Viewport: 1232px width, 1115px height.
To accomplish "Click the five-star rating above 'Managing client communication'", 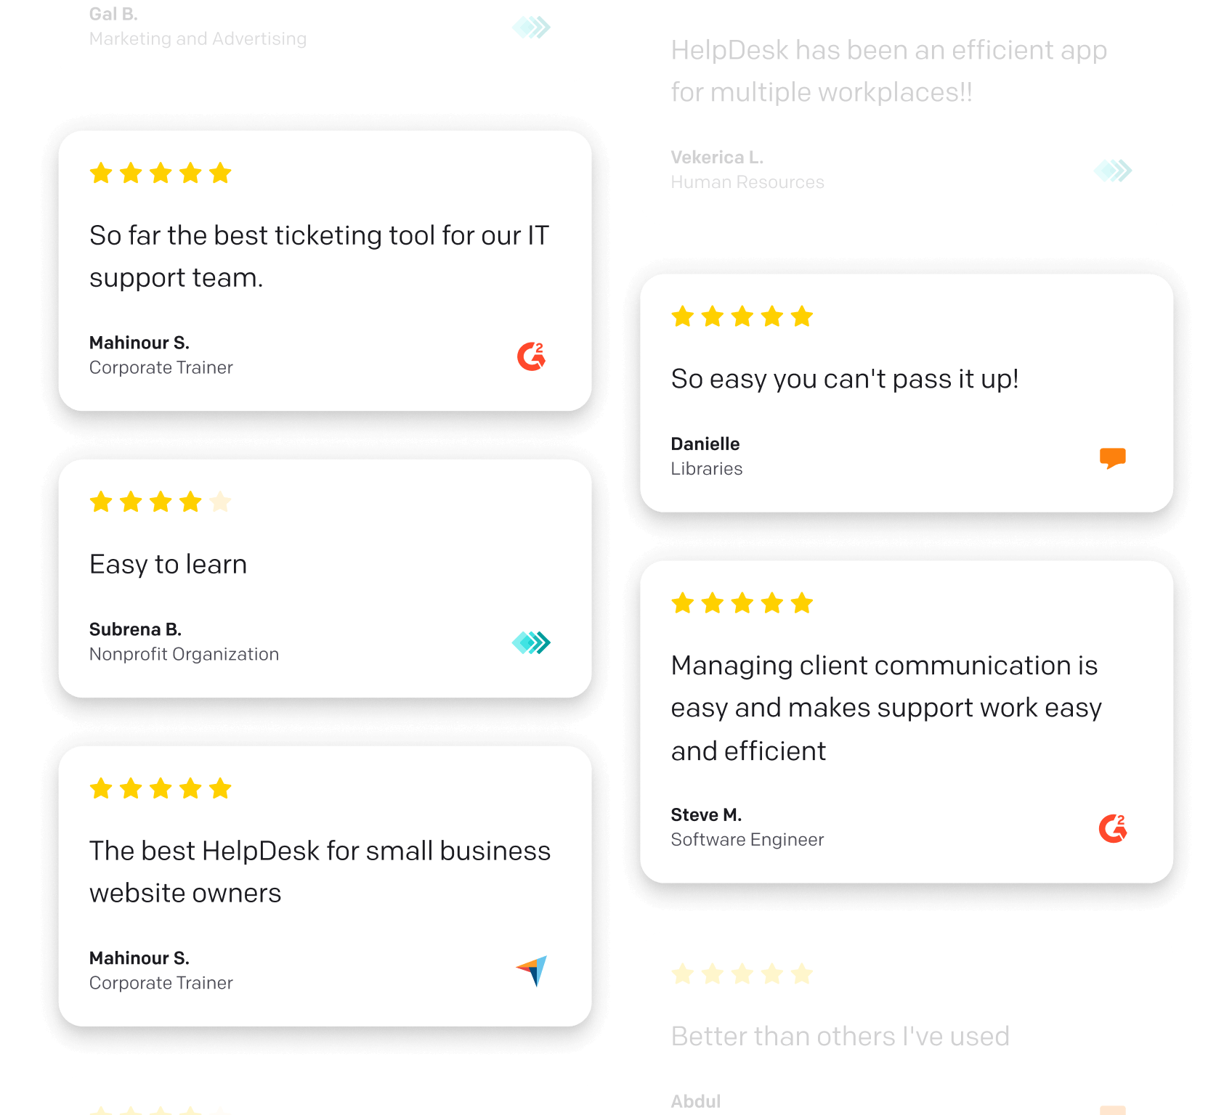I will [742, 603].
